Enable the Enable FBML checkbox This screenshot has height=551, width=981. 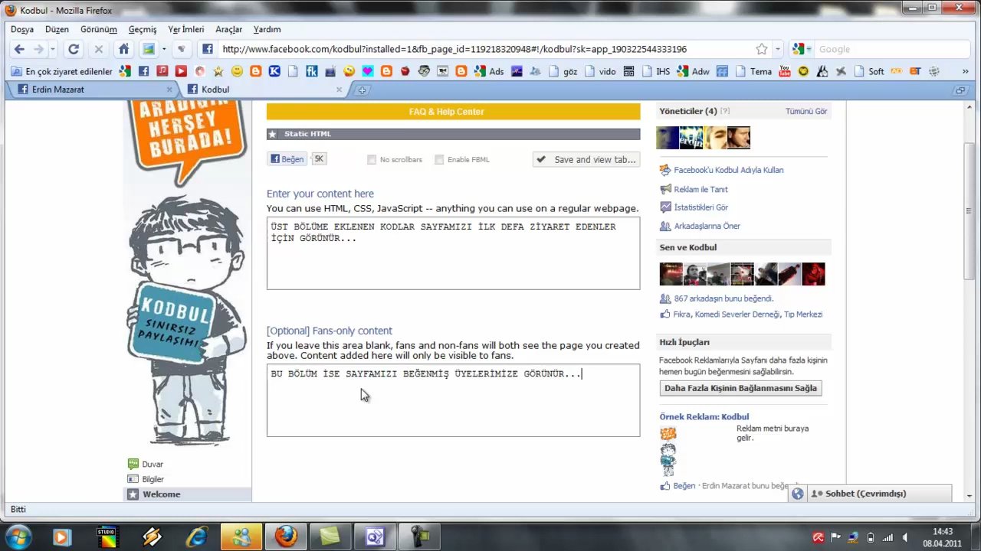point(439,159)
